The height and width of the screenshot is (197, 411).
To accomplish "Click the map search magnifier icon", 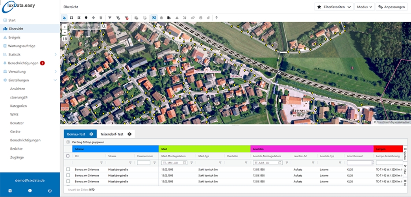I will (x=104, y=26).
